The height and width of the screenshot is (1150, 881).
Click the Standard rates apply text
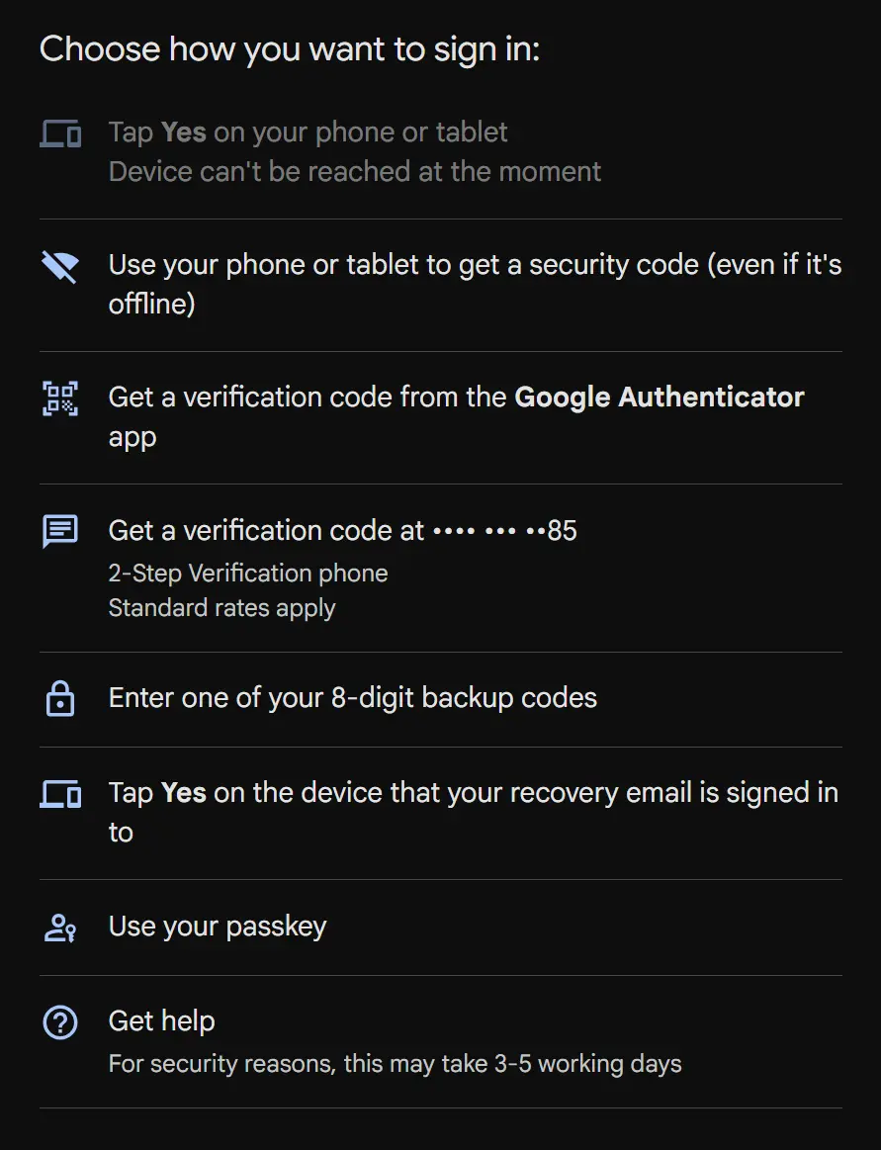pos(221,608)
